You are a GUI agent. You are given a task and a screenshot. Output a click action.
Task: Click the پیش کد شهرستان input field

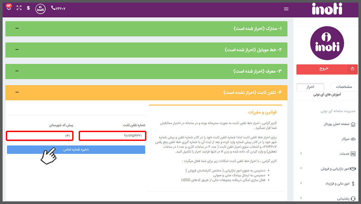[40, 135]
